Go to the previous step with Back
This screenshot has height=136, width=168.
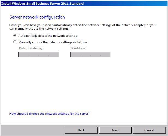pyautogui.click(x=81, y=130)
